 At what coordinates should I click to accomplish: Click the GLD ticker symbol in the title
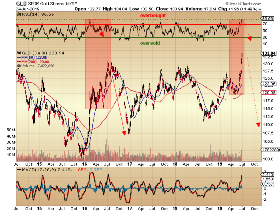[21, 4]
